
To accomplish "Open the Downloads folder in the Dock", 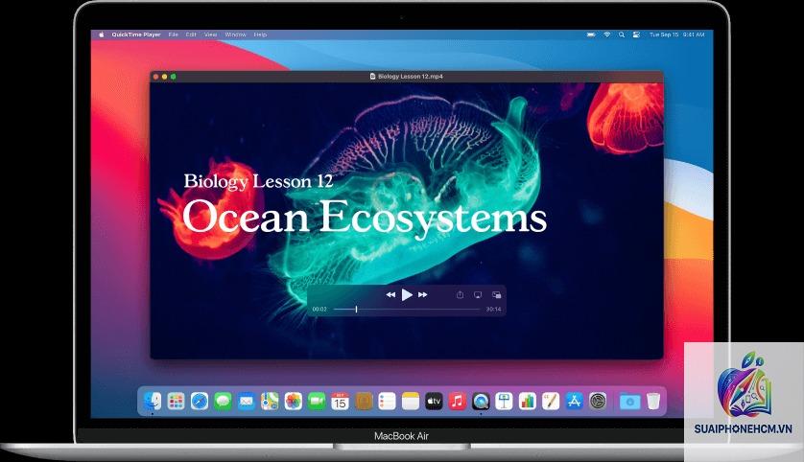I will click(x=629, y=401).
